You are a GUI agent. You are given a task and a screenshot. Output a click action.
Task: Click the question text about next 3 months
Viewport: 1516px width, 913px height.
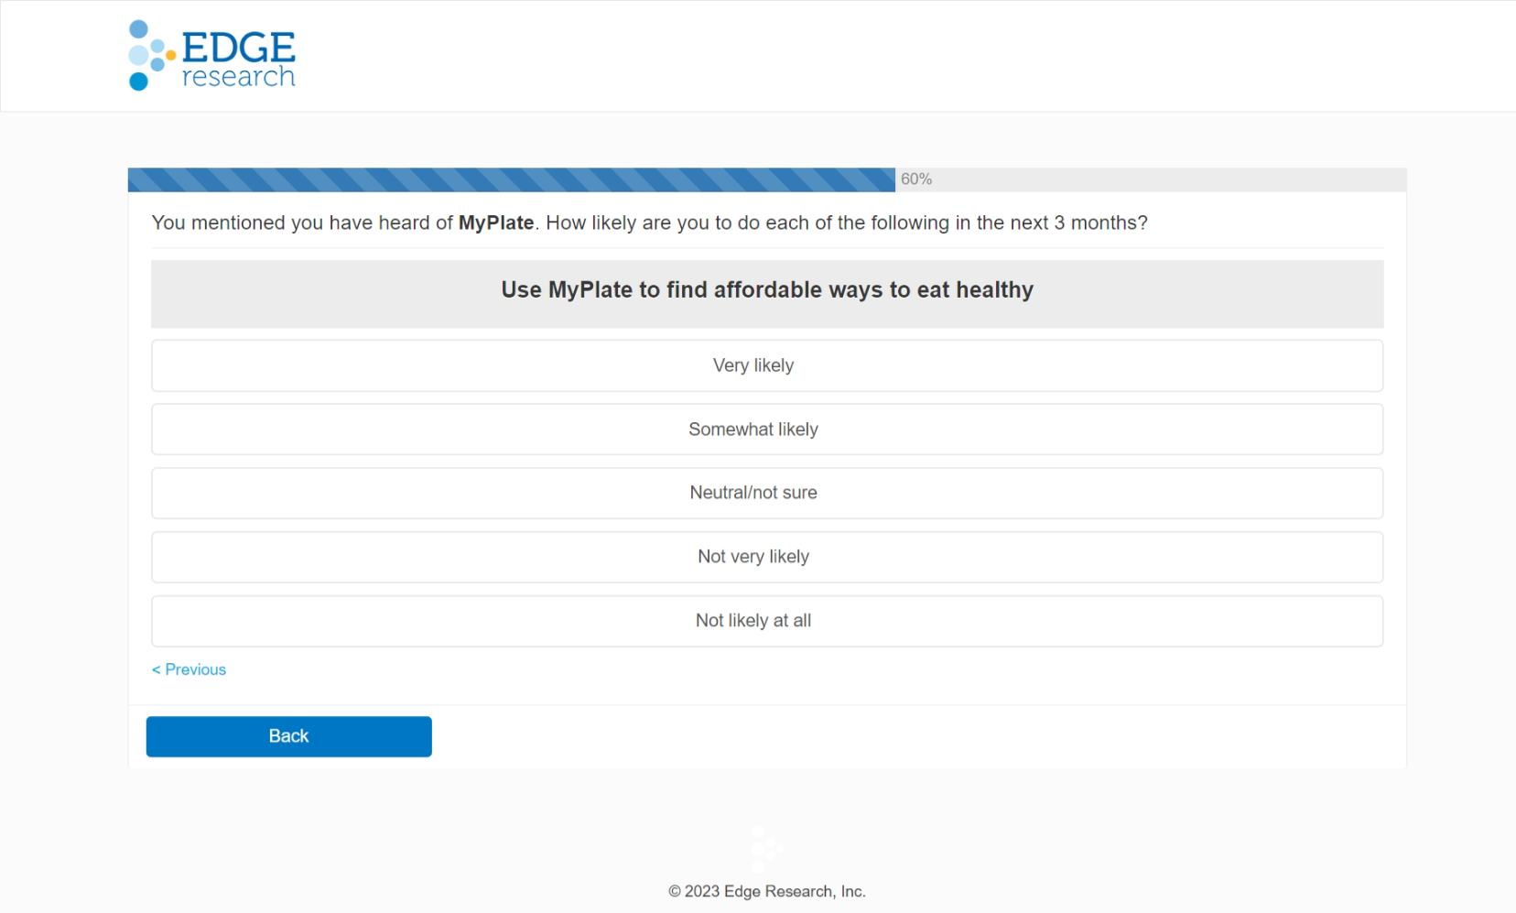[846, 223]
